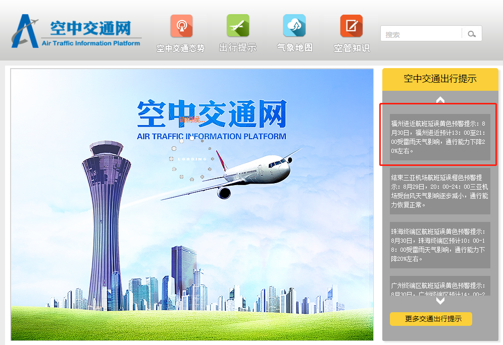Focus the 搜索 search input field
503x345 pixels.
421,34
